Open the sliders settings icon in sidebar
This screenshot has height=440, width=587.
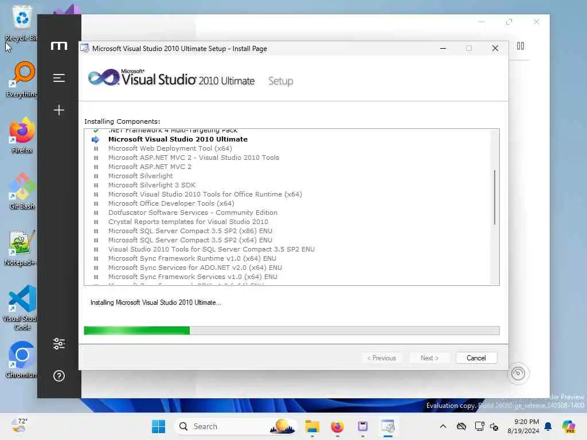coord(59,344)
